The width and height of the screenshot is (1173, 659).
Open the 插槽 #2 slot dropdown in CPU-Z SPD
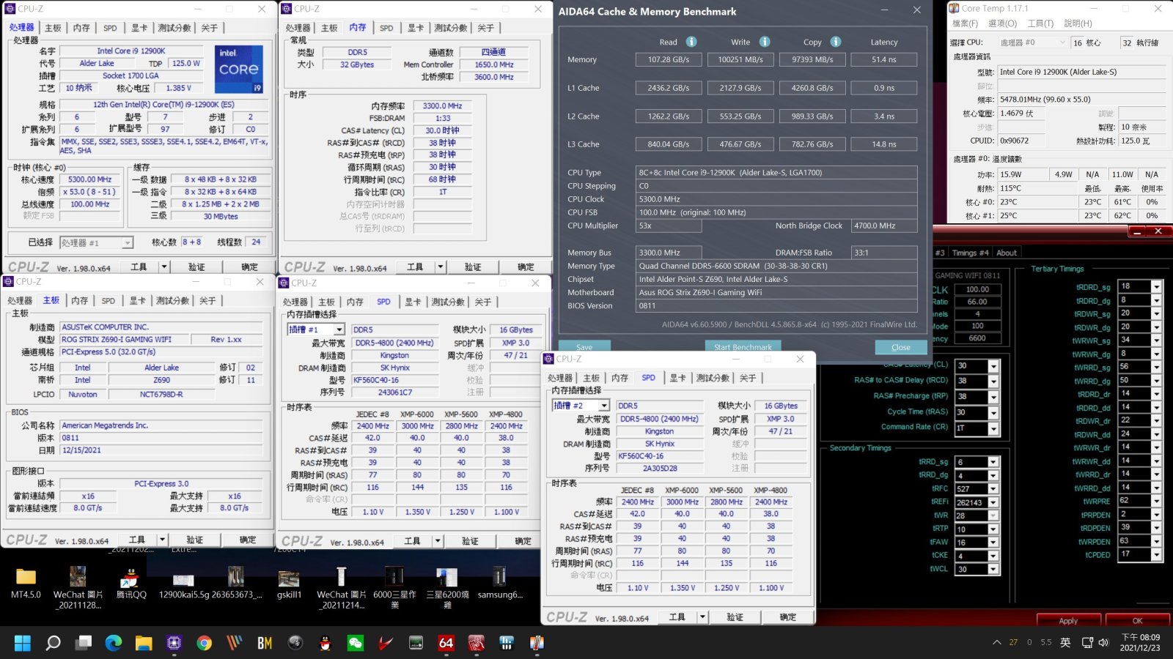tap(604, 406)
